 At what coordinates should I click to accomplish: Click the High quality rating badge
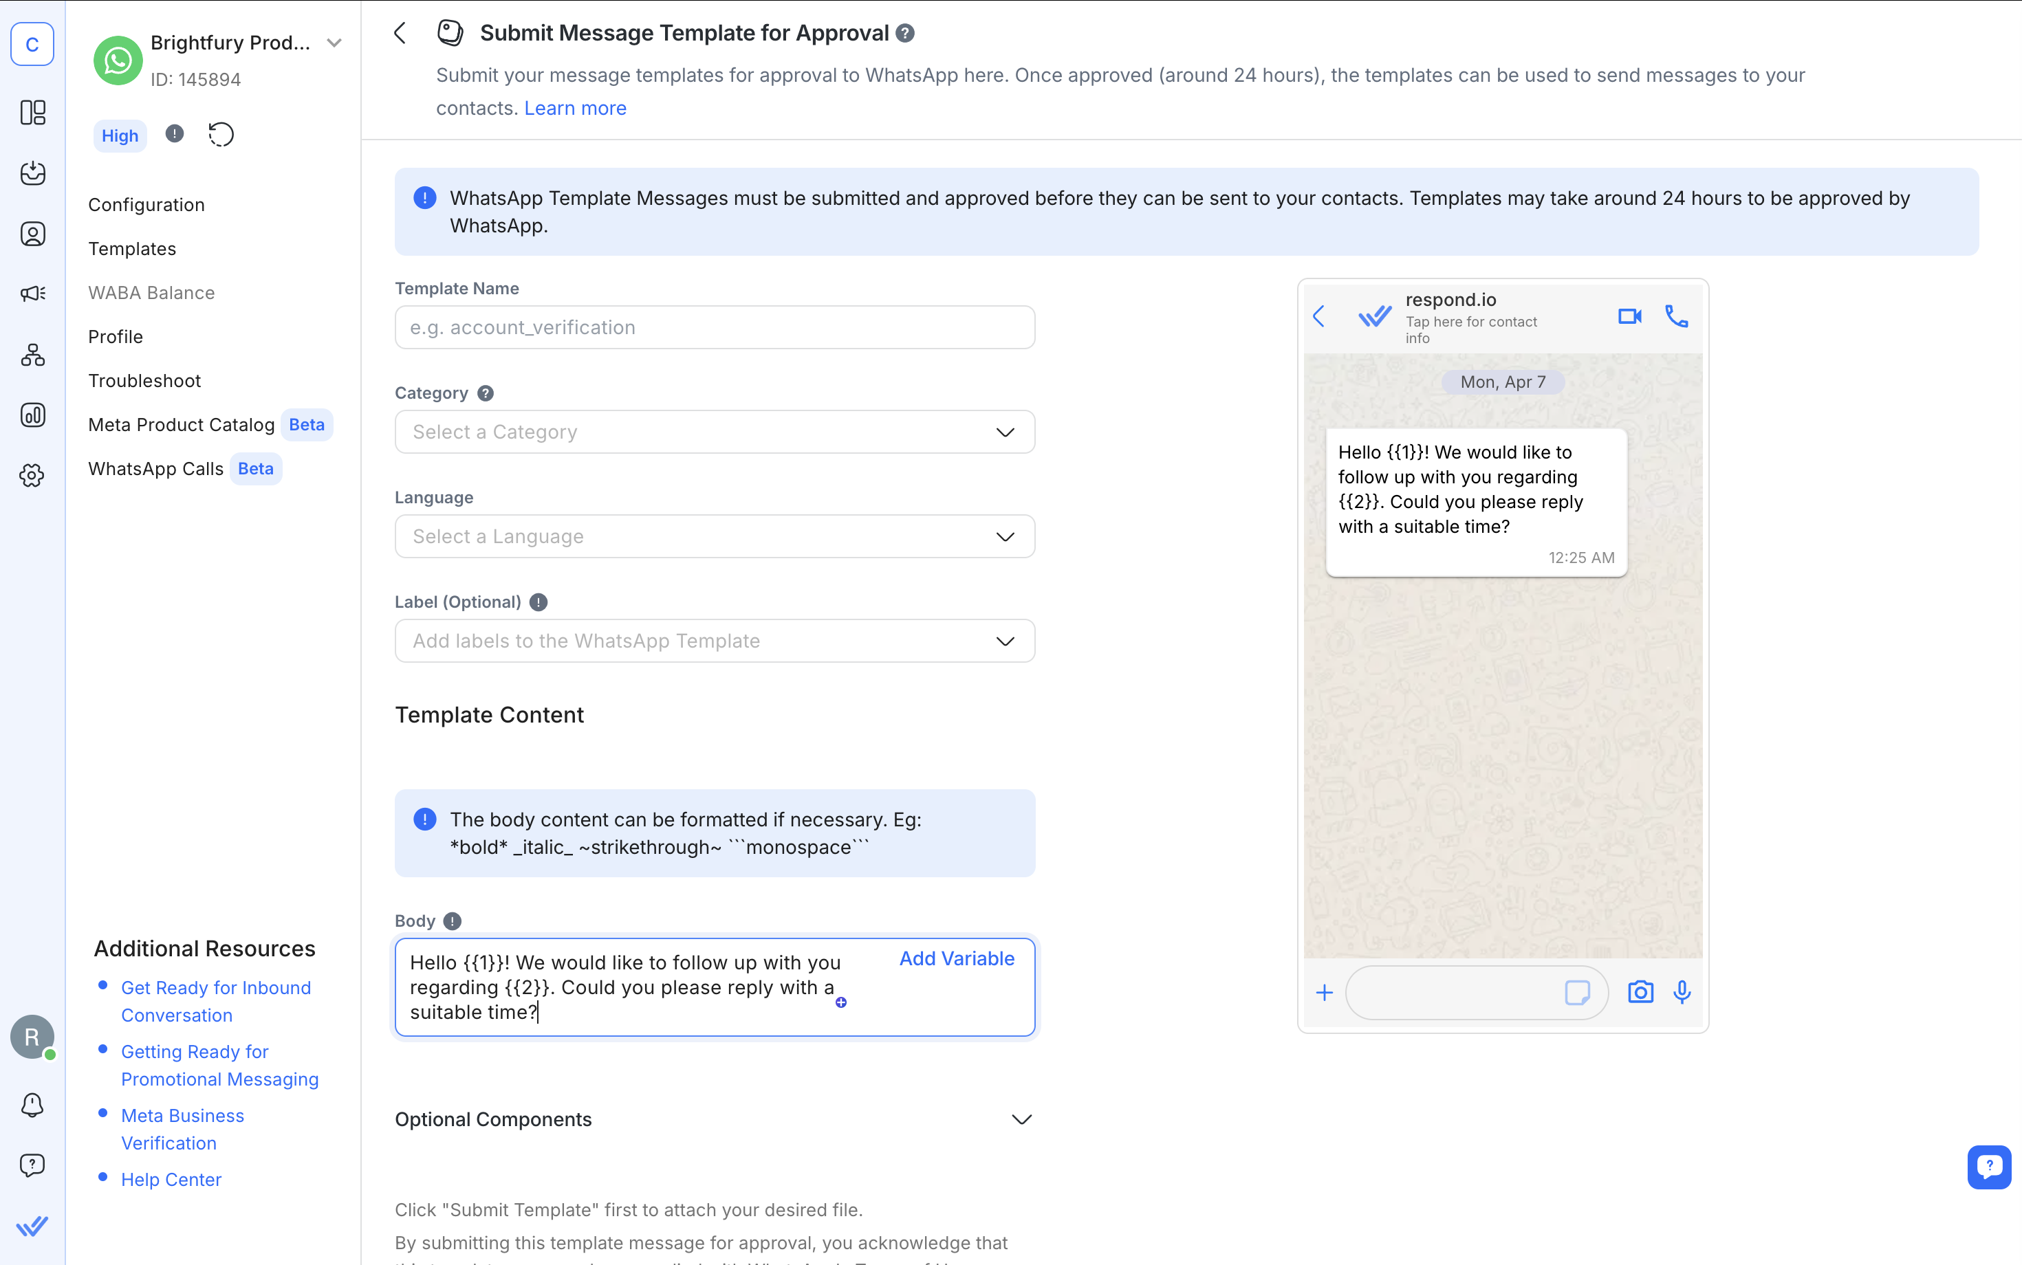coord(120,135)
